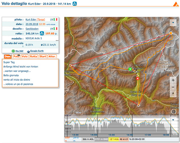Image resolution: width=180 pixels, height=143 pixels.
Task: Click the triangle route icon in the header
Action: point(75,4)
